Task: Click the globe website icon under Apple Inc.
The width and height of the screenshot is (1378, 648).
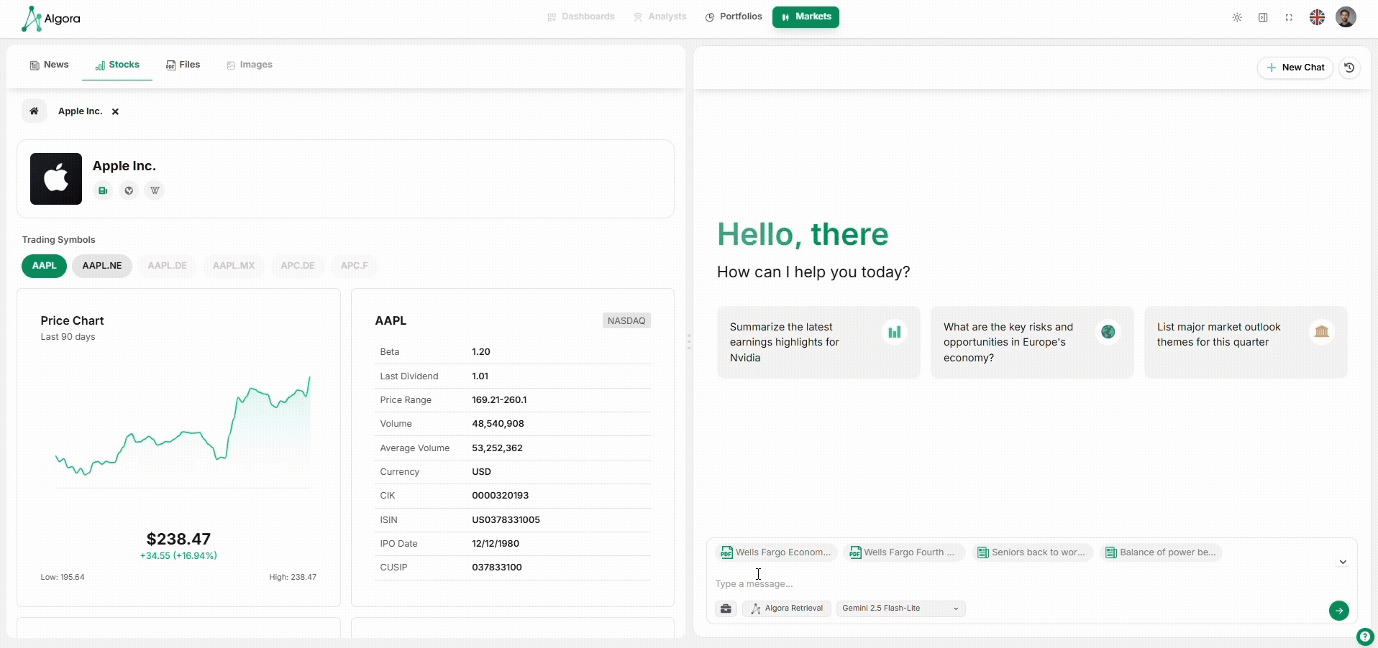Action: 129,190
